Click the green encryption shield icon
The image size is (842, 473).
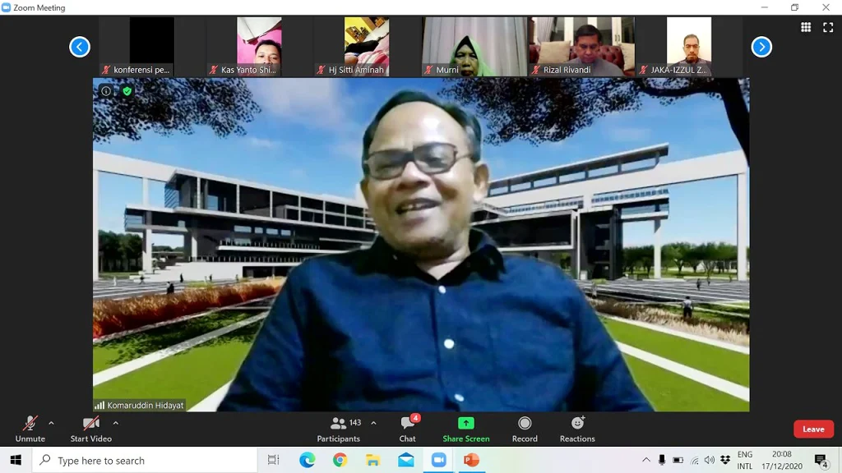click(x=127, y=91)
